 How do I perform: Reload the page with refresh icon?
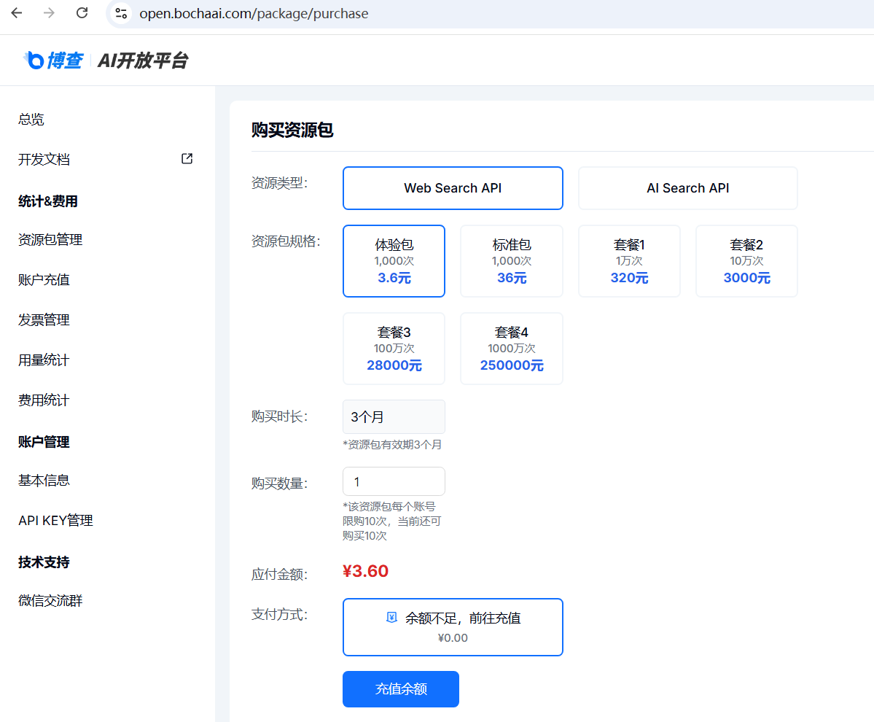[x=82, y=13]
